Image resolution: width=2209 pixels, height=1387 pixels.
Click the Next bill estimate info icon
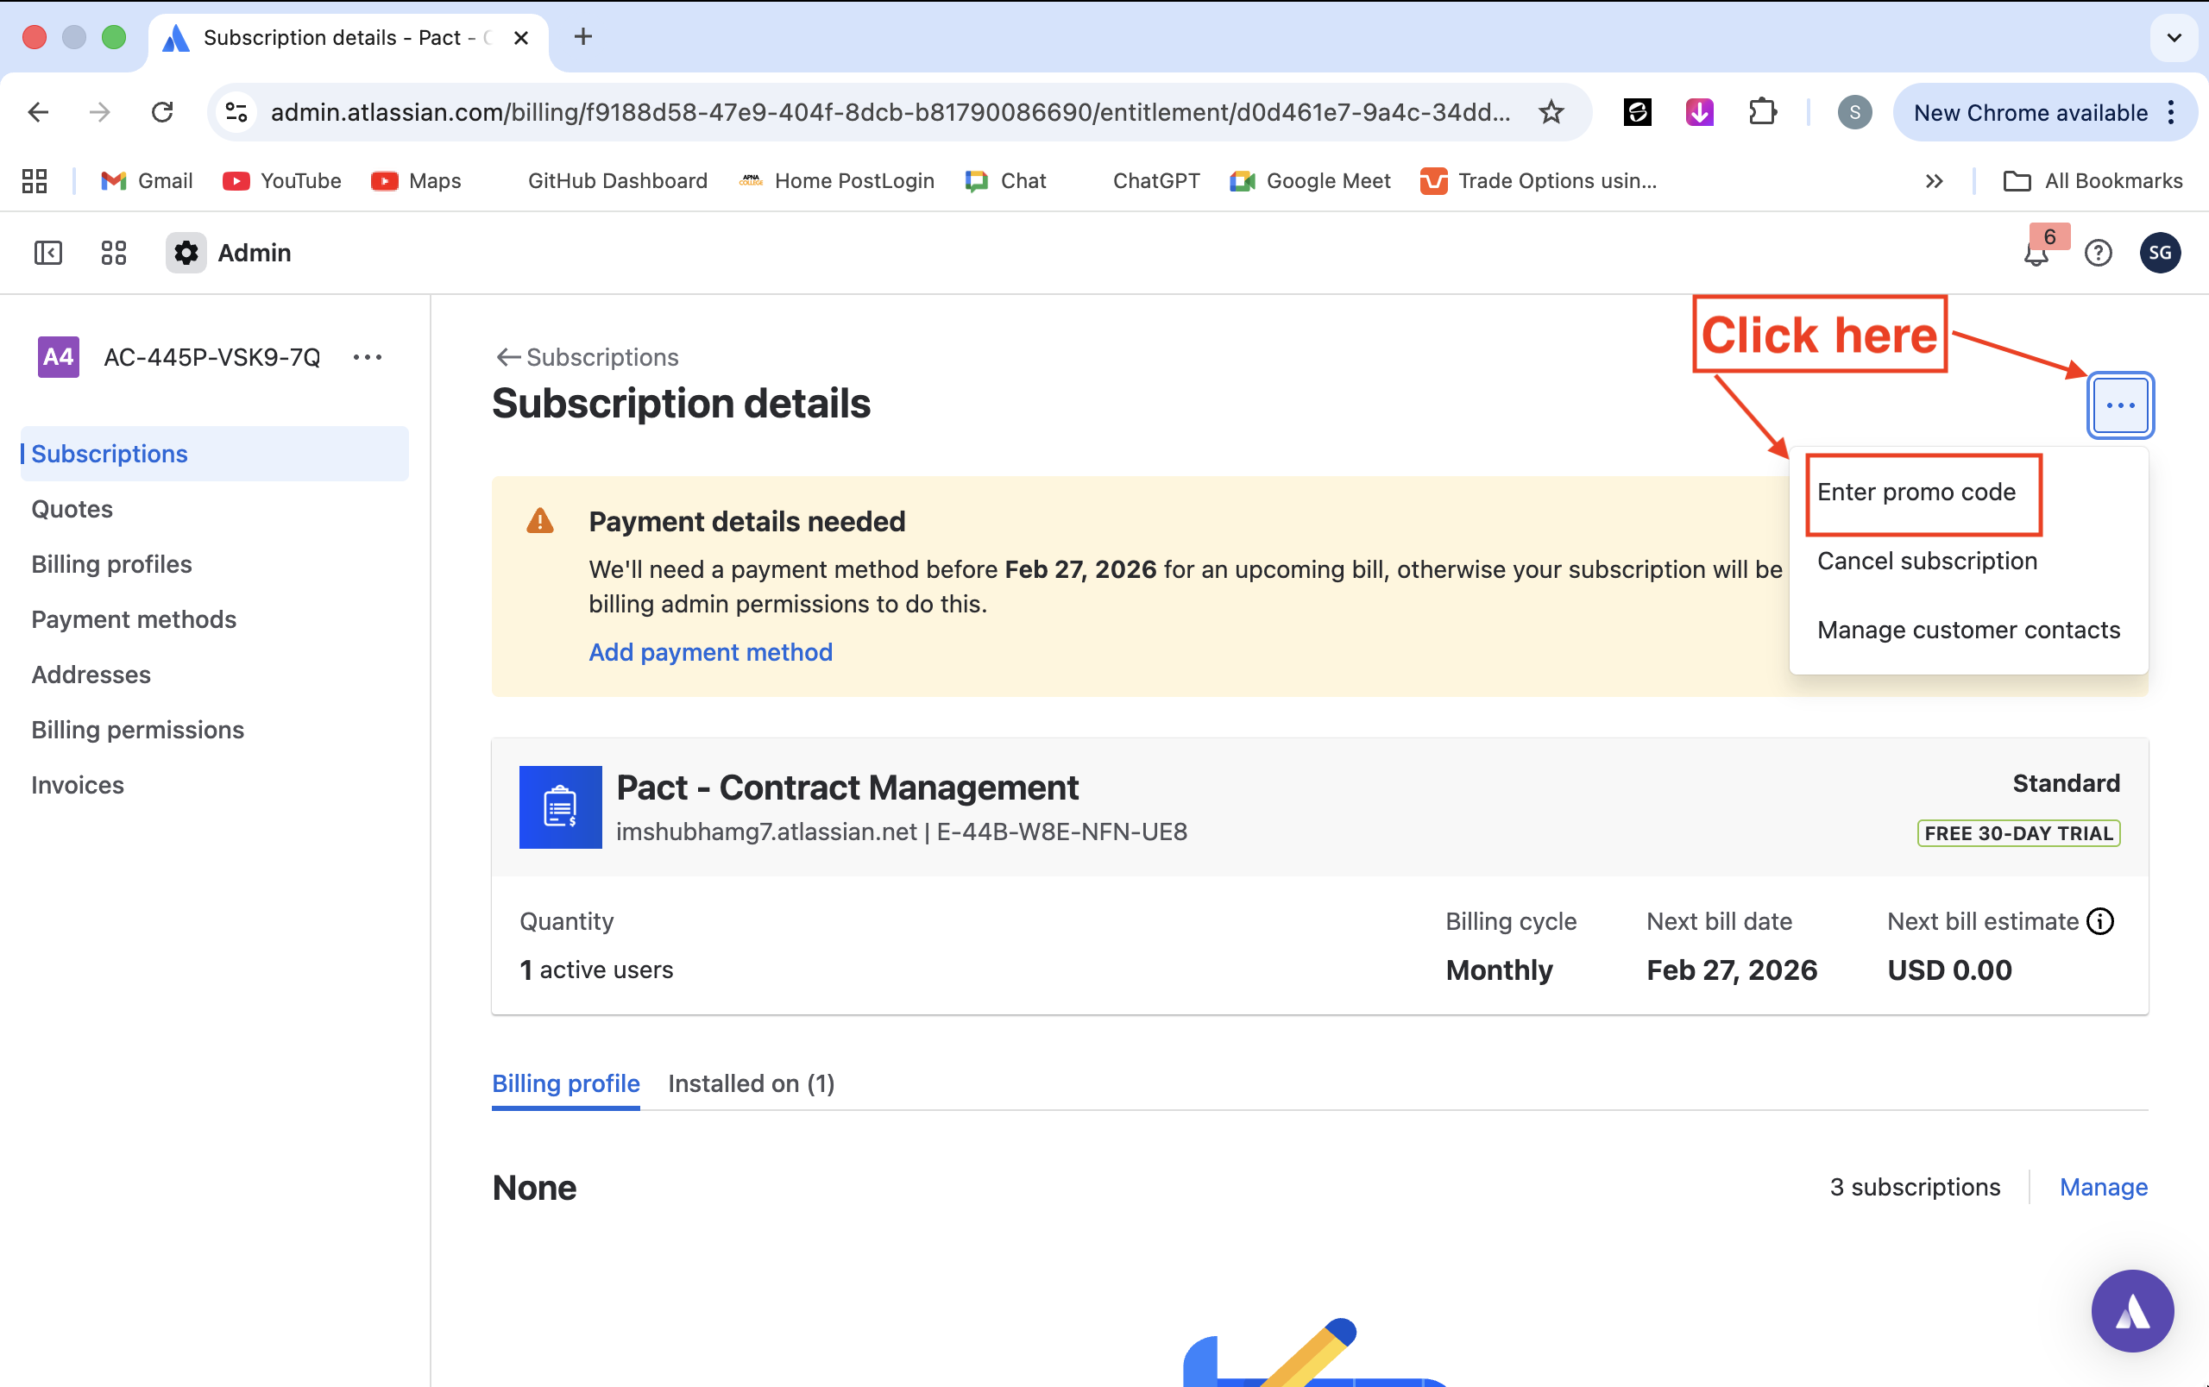[x=2099, y=921]
